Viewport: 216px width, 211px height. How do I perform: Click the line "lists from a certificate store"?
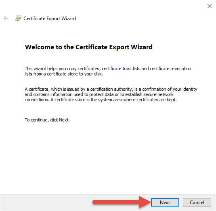point(64,74)
